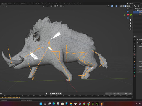This screenshot has width=142, height=106.
Task: Open the Windows Start menu
Action: [x=41, y=104]
